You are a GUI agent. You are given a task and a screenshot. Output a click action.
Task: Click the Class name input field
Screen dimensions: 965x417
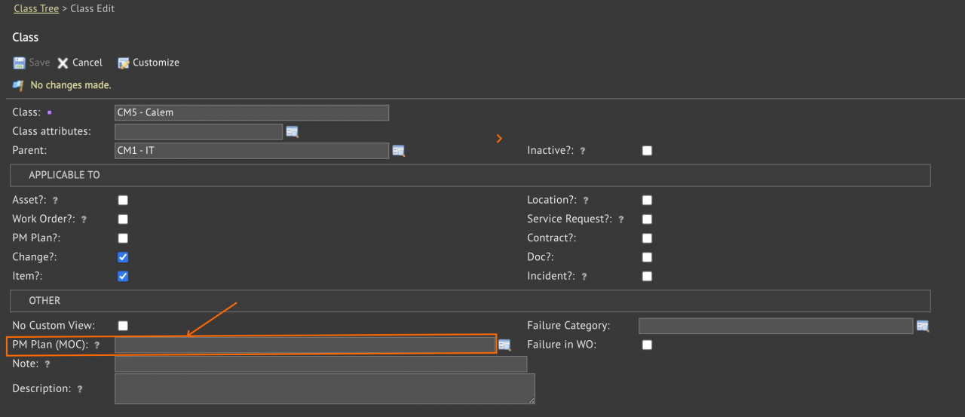(252, 113)
